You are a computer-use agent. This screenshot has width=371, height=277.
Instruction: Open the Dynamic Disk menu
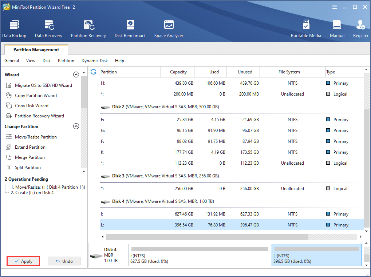95,61
